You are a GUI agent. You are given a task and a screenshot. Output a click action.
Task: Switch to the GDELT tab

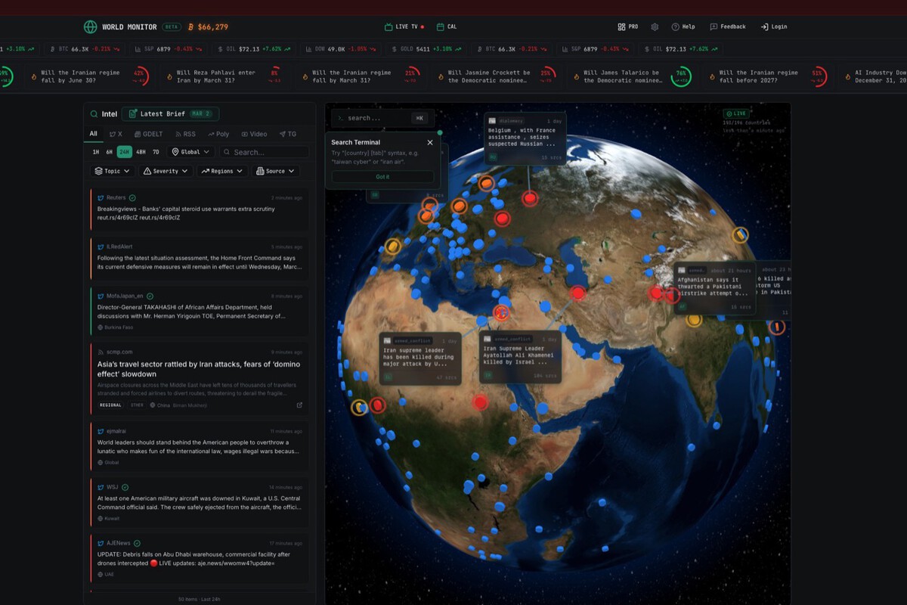point(147,134)
